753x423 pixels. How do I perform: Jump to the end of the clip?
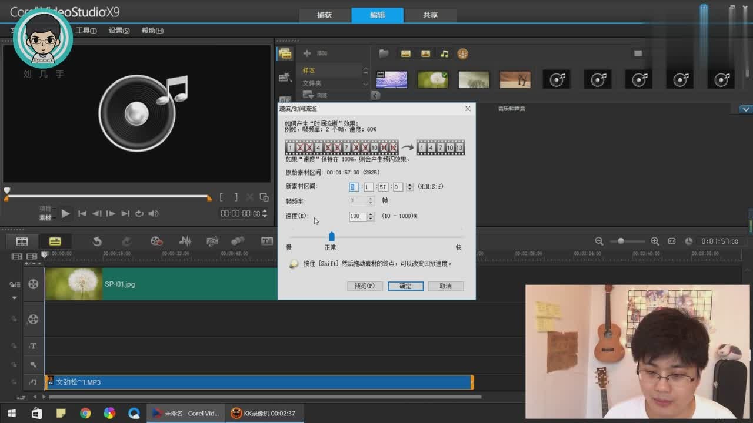[125, 213]
